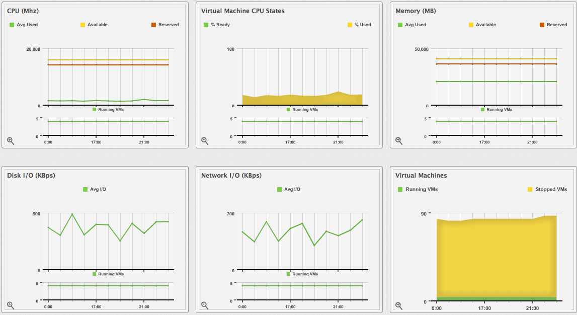Click Avg I/O legend in Disk I/O panel
This screenshot has height=315, width=577.
[x=95, y=189]
